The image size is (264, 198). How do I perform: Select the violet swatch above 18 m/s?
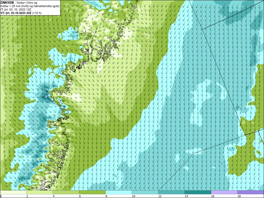pos(251,192)
